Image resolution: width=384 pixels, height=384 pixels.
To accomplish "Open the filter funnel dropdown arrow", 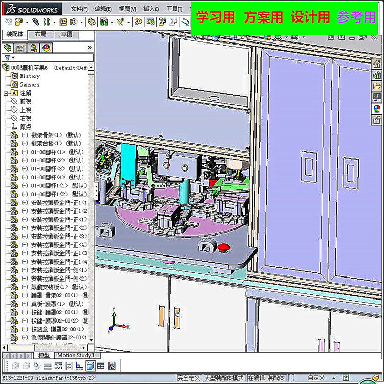I will pos(13,58).
